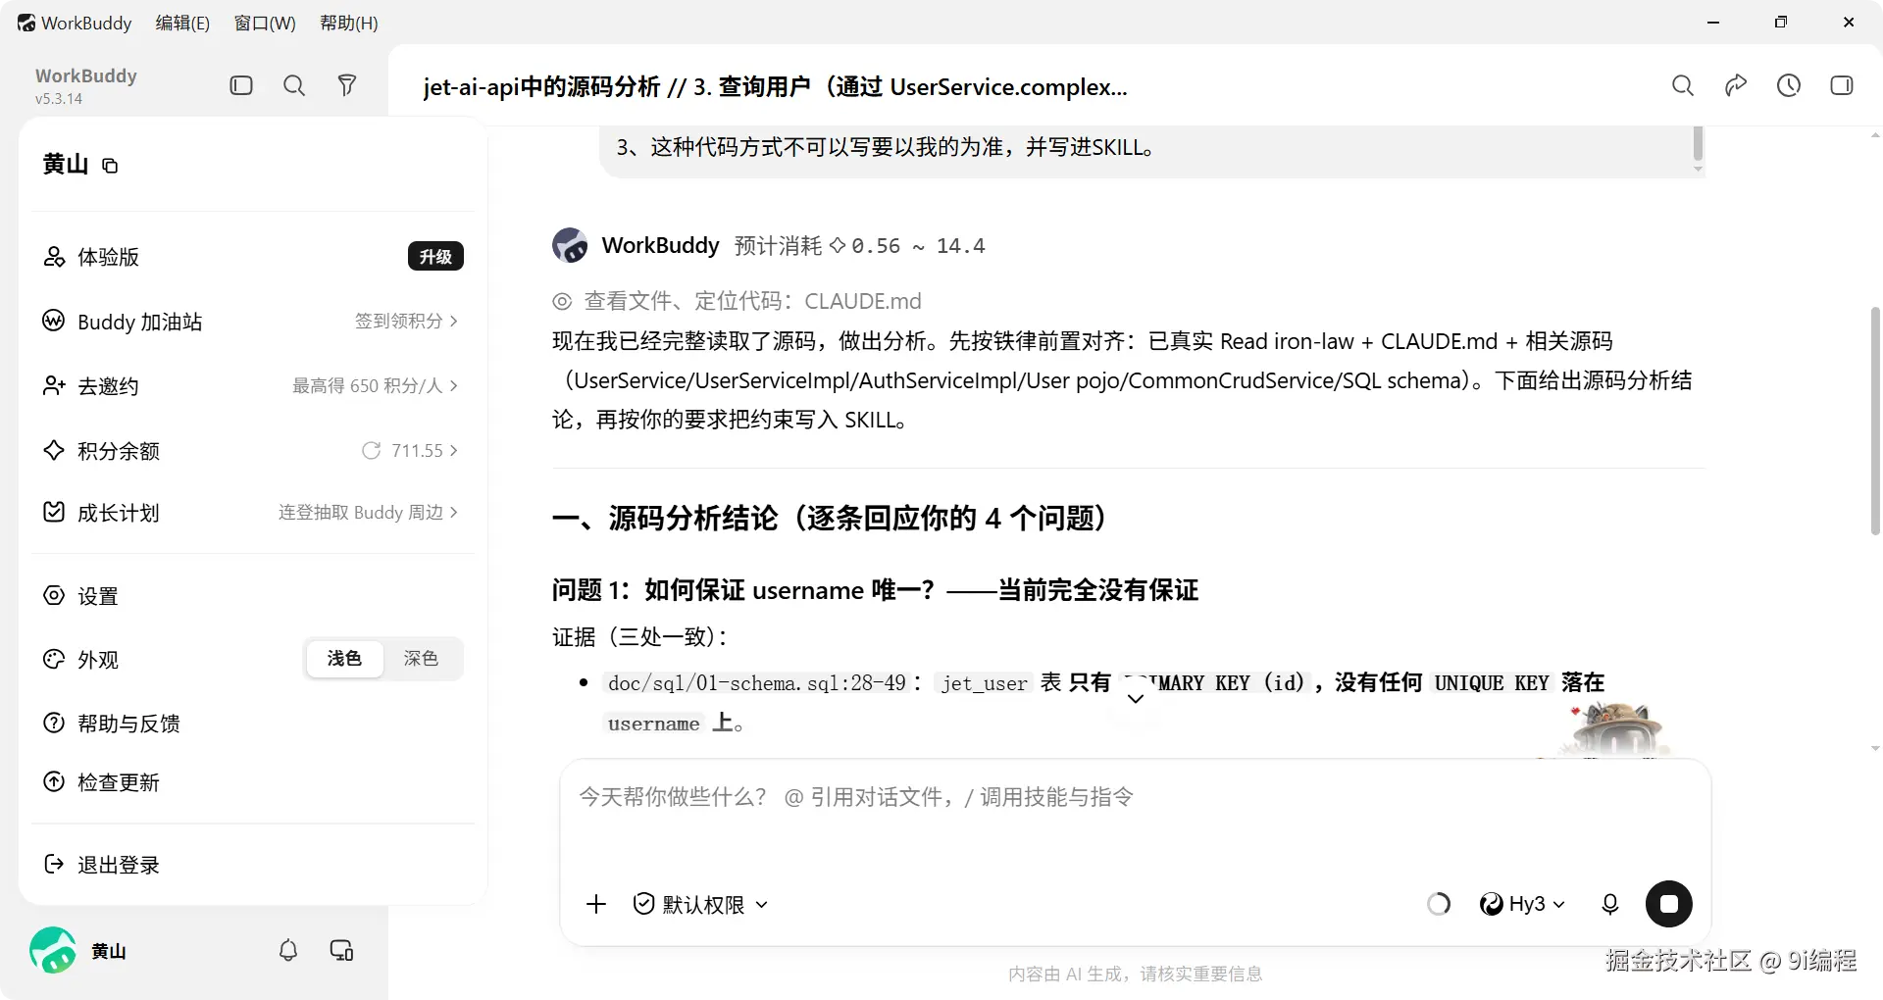Open the Hy3 model selector
This screenshot has width=1883, height=1000.
(x=1522, y=904)
